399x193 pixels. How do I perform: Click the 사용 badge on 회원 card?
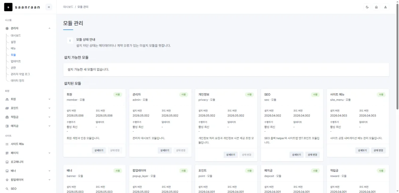pos(118,95)
